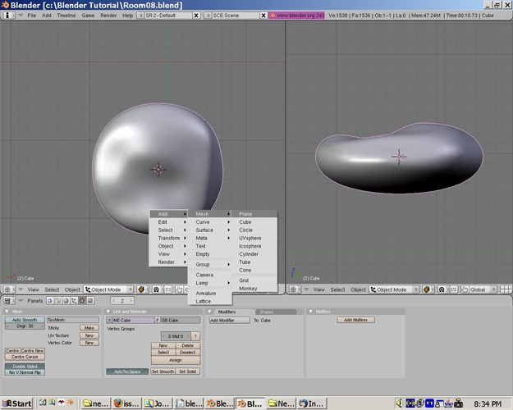
Task: Toggle the Auto Smooth button
Action: pyautogui.click(x=24, y=320)
